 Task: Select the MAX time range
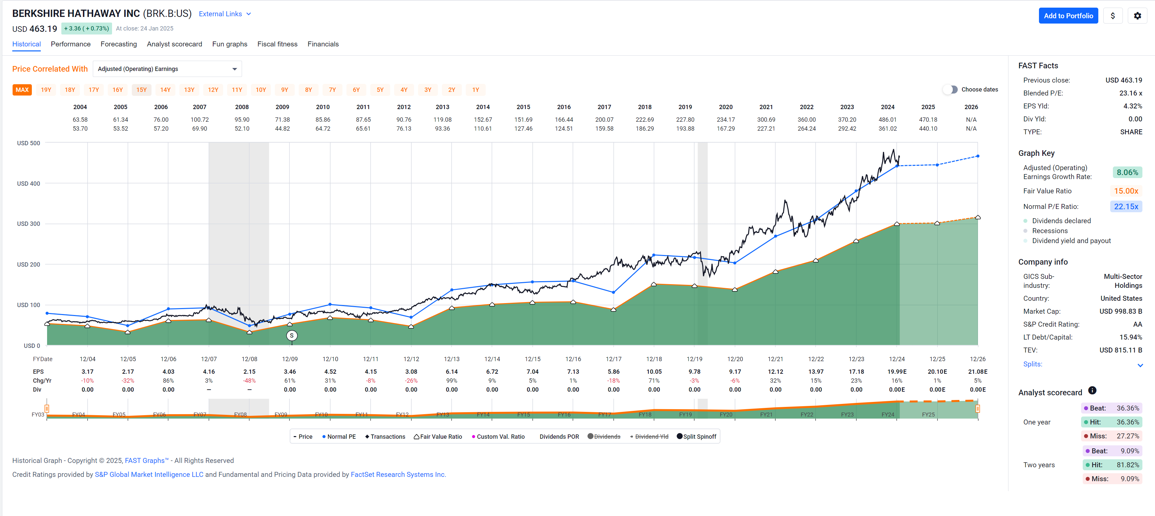[x=22, y=90]
